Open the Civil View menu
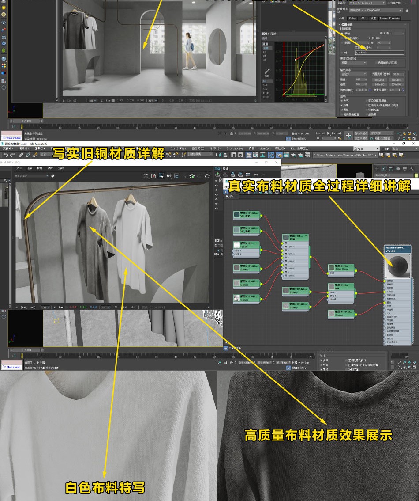Screen dimensions: 419x501 coord(178,148)
